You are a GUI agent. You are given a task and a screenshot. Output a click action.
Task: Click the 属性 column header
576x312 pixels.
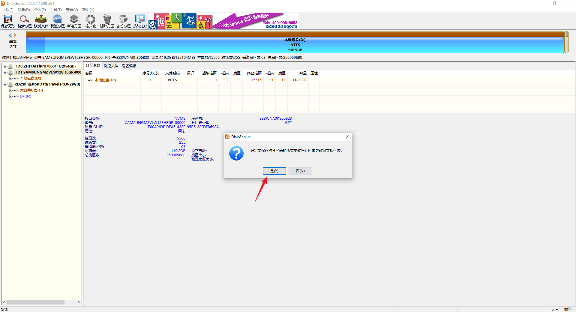click(x=314, y=73)
